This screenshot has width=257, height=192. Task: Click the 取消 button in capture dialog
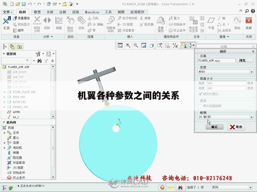tap(236, 127)
